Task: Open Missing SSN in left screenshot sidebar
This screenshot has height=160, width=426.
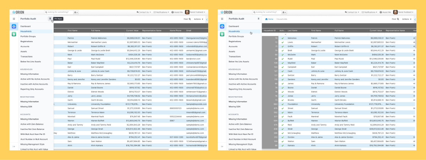Action: coord(26,107)
